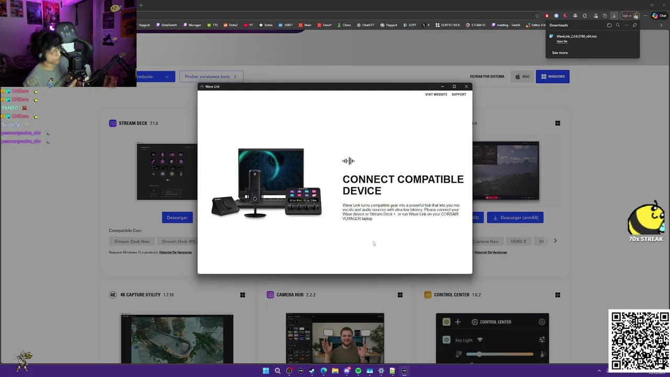Open Discord from the taskbar

pos(347,371)
